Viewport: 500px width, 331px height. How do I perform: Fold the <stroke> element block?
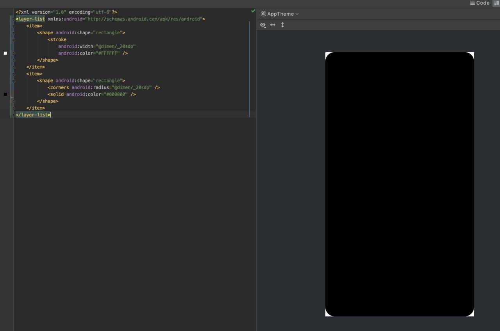tap(13, 39)
